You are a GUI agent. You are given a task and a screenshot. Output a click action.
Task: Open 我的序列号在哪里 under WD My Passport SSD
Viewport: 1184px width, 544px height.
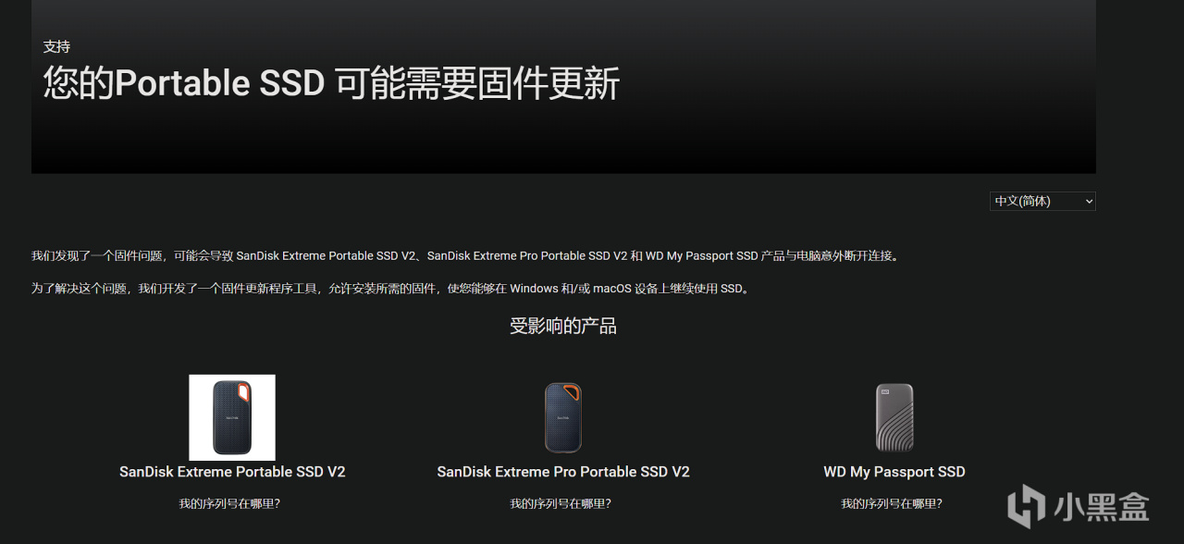[892, 503]
